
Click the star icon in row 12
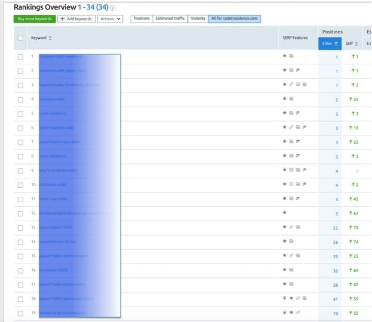284,213
